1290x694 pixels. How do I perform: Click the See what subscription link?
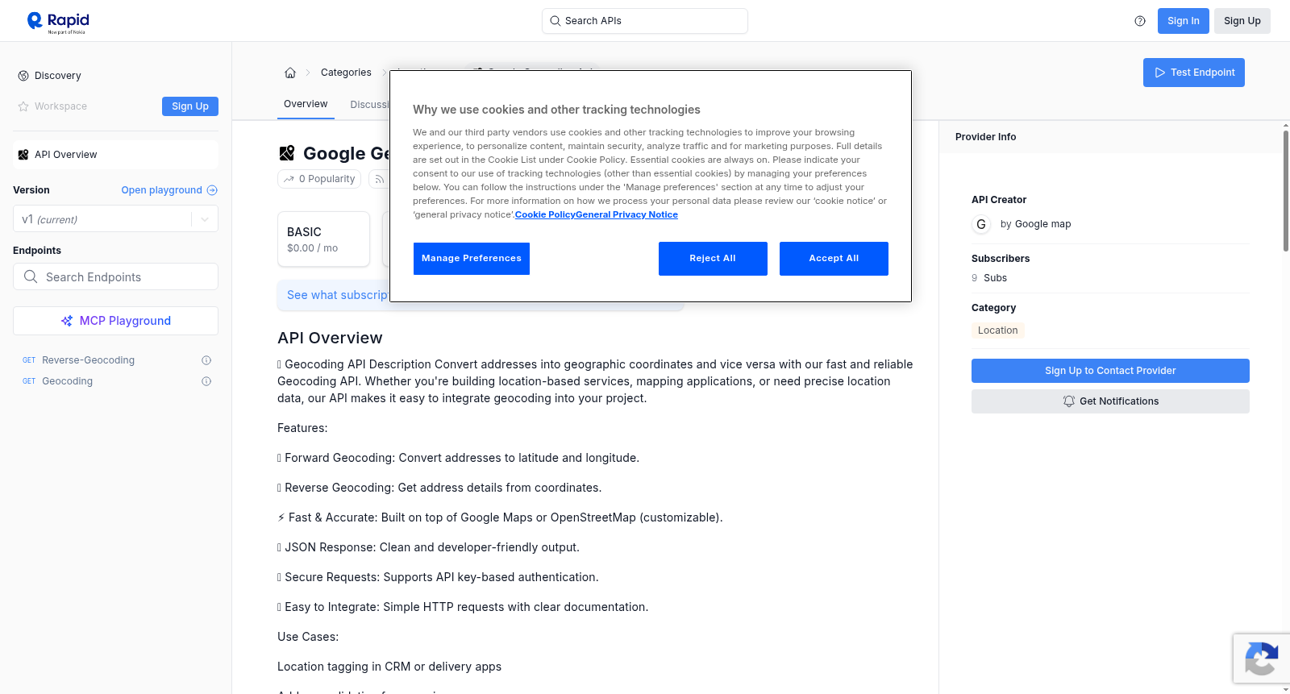pyautogui.click(x=338, y=295)
